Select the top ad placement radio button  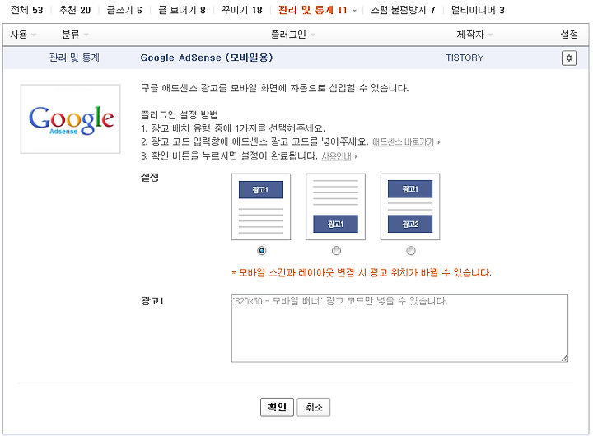261,250
